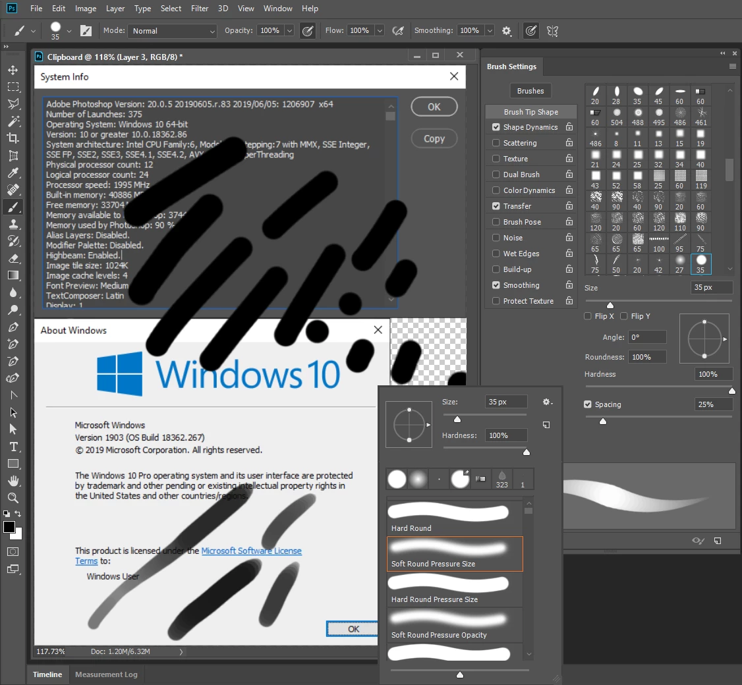Select the Rectangular Marquee tool
This screenshot has height=685, width=742.
pyautogui.click(x=13, y=87)
